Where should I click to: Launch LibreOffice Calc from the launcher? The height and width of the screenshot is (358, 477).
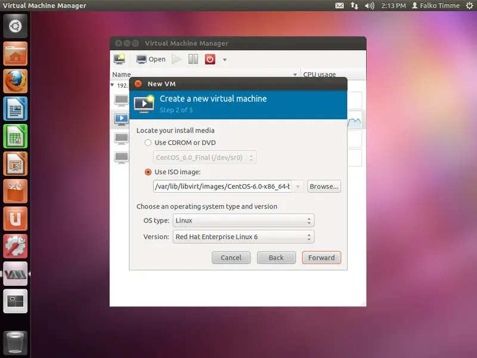click(x=16, y=136)
